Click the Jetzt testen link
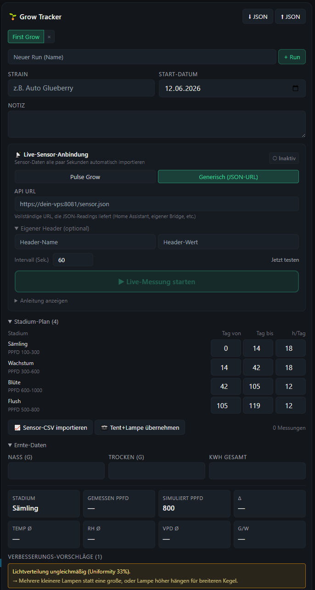315x590 pixels. click(x=285, y=260)
